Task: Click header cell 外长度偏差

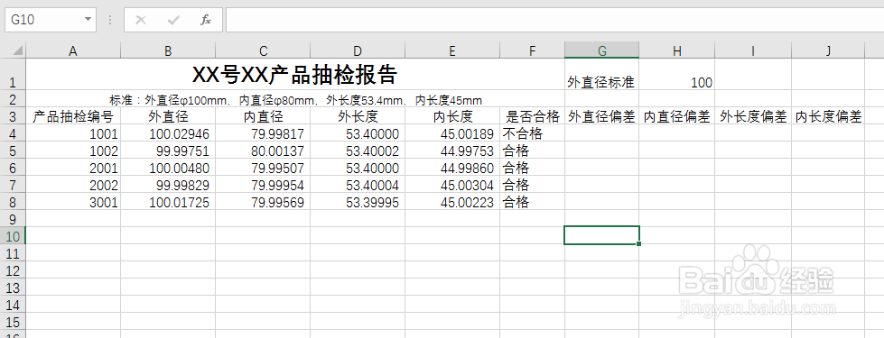Action: 753,117
